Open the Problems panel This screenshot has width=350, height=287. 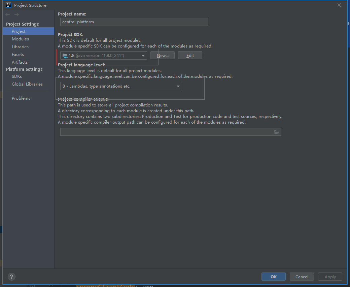tap(21, 98)
